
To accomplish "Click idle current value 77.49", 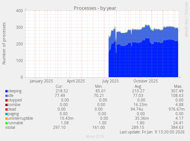I will click(x=60, y=95).
